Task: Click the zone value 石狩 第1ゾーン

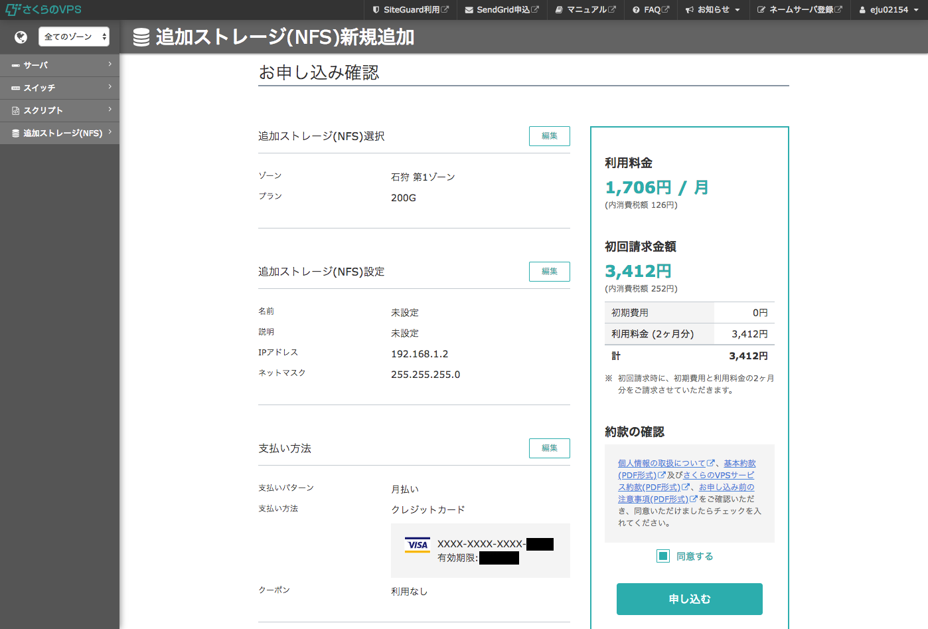Action: (x=423, y=177)
